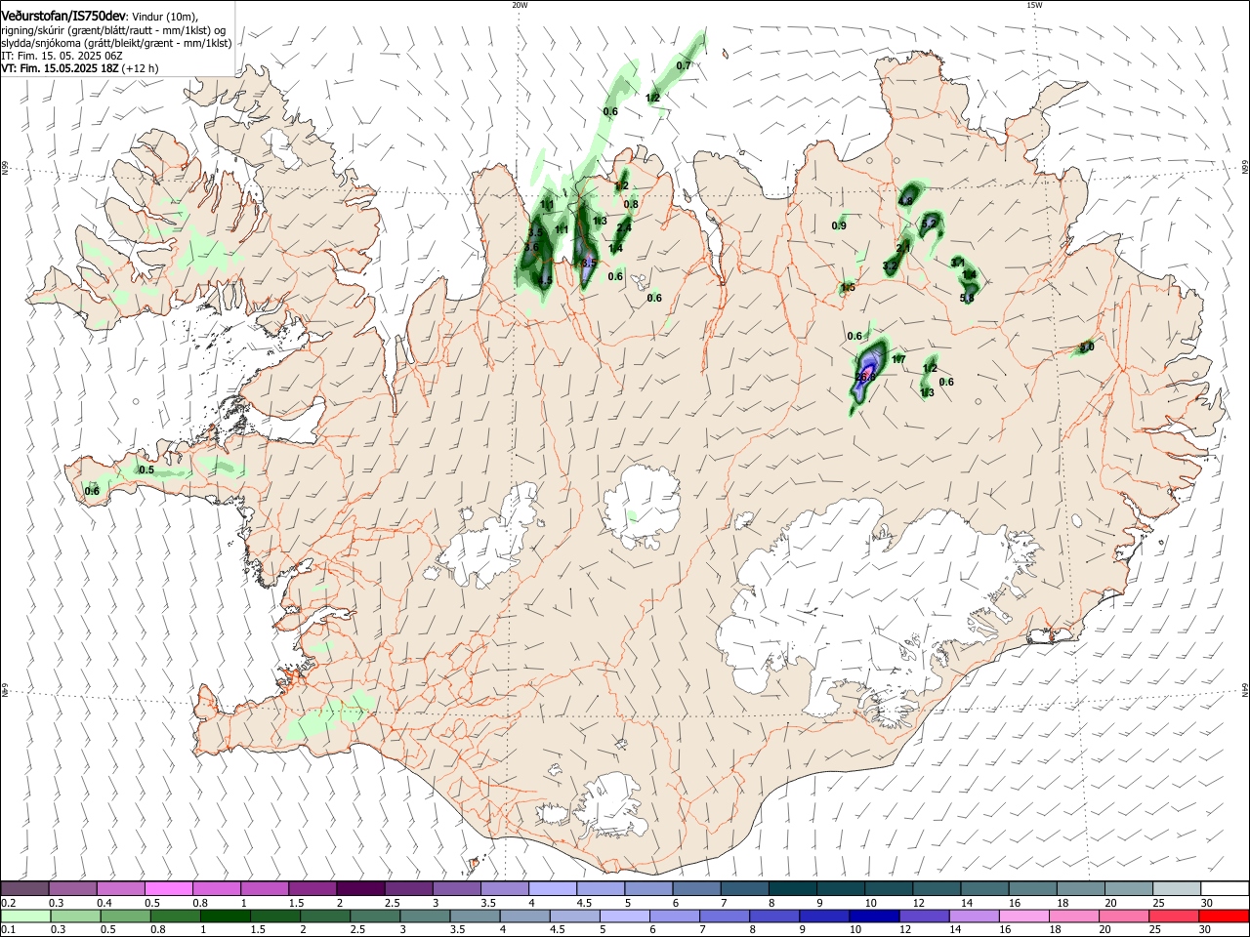Click the 3.2 precipitation value

[x=890, y=266]
